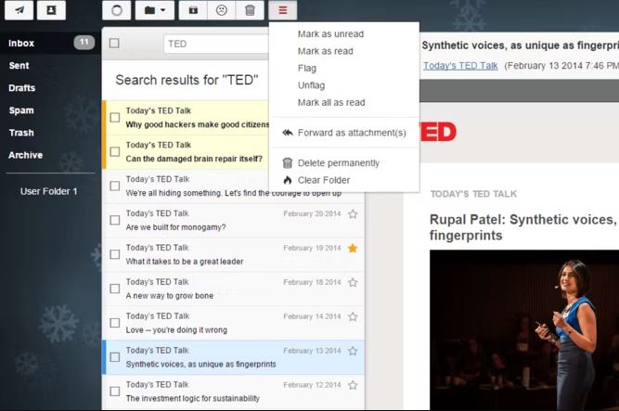Image resolution: width=619 pixels, height=411 pixels.
Task: Open A new way to grow bone email
Action: click(x=233, y=289)
